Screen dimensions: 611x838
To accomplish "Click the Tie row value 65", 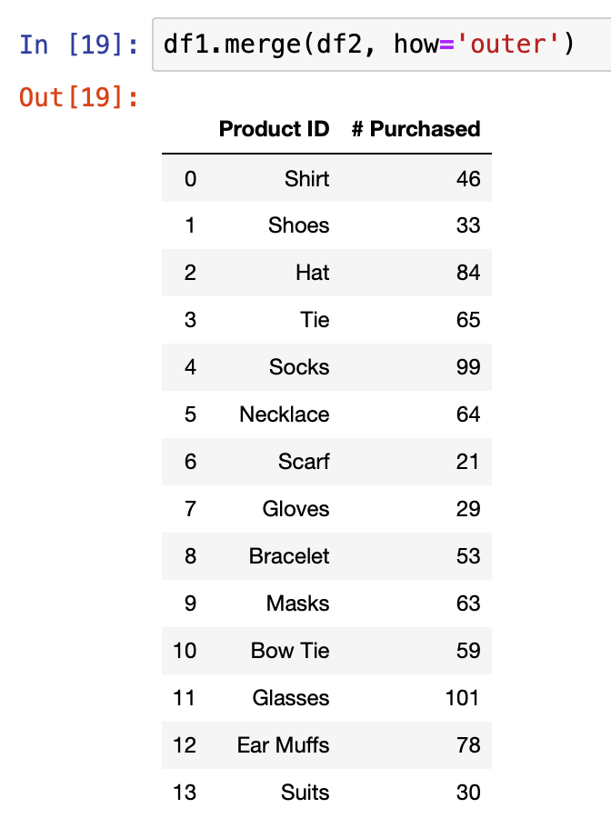I will pos(467,320).
